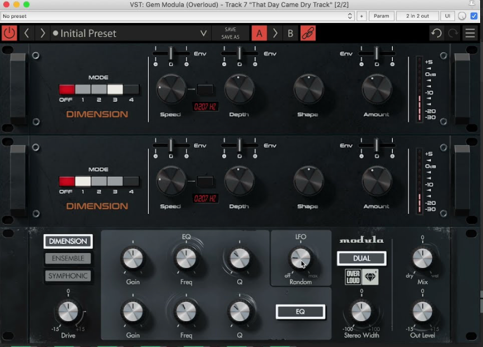Click bottom unit Depth knob

[240, 181]
